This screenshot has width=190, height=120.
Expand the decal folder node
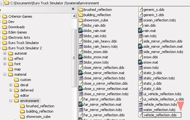click(x=11, y=85)
